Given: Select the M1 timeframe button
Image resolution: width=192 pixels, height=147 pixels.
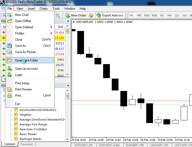Looking at the screenshot, I should [x=132, y=16].
